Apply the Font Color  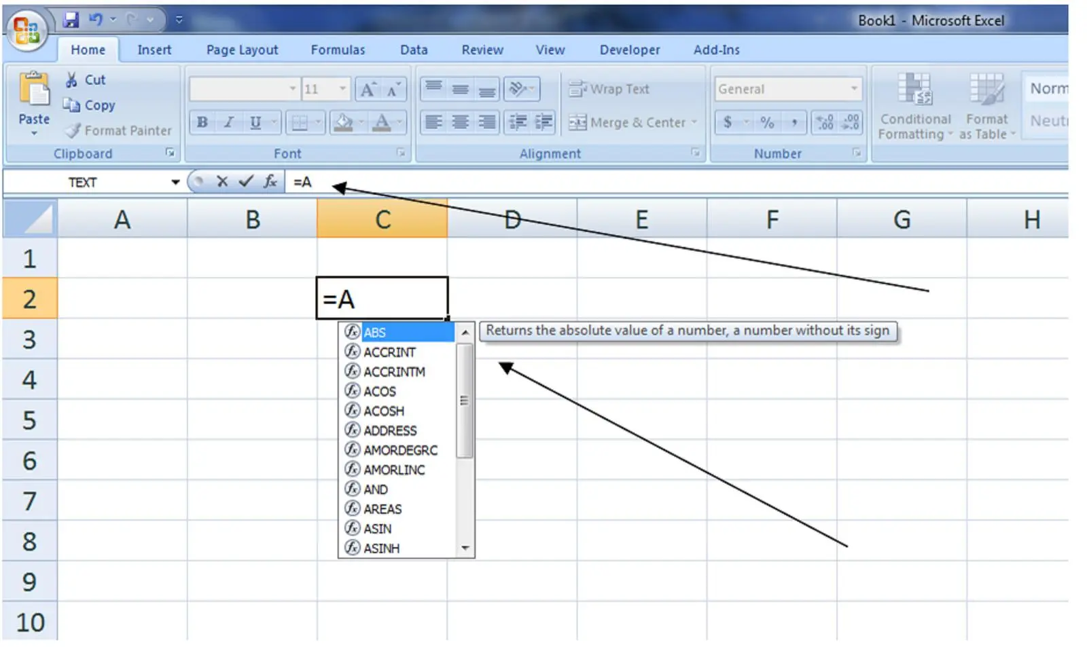(382, 122)
